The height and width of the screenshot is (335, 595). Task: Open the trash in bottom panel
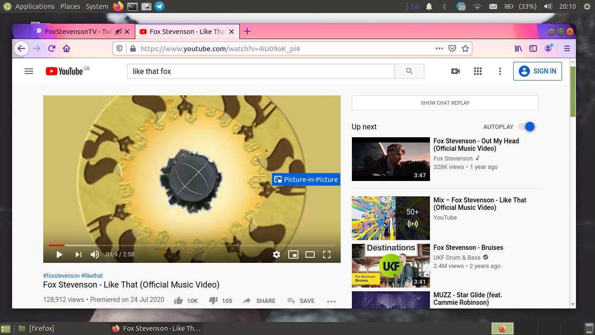click(x=589, y=328)
